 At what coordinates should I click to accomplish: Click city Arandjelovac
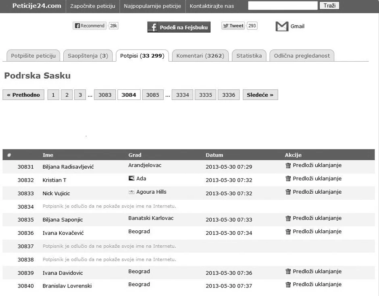click(145, 166)
